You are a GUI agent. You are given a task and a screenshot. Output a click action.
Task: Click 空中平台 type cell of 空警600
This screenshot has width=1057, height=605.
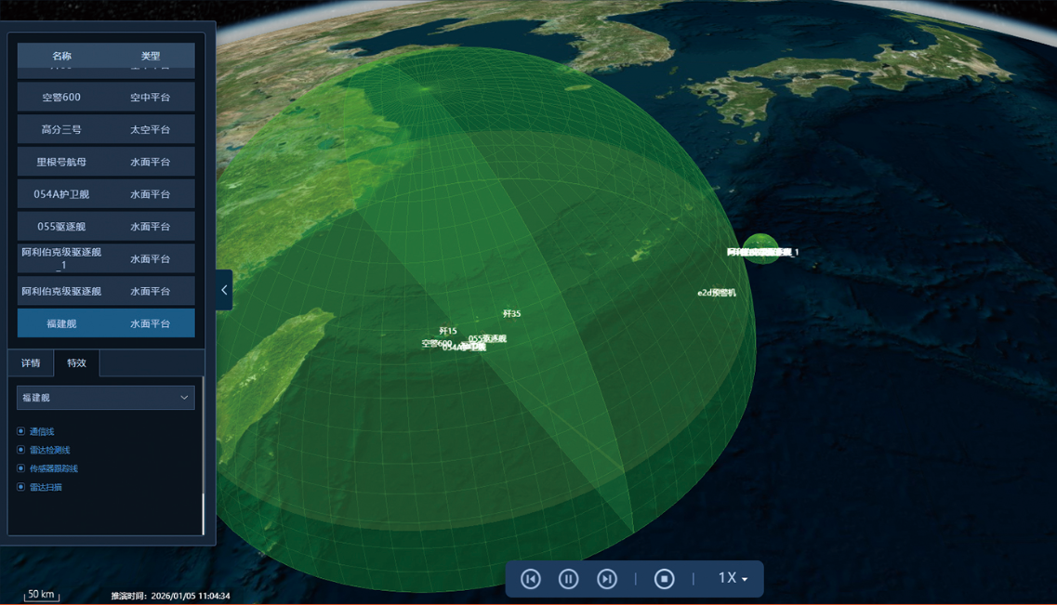coord(151,97)
